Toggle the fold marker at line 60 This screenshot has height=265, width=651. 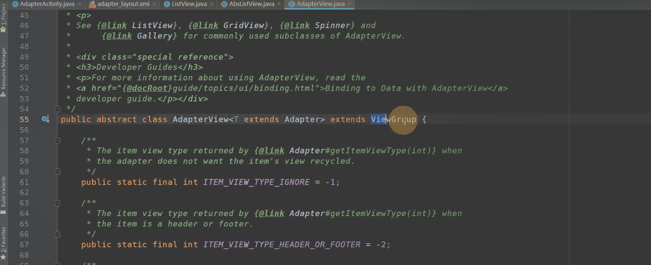point(57,172)
